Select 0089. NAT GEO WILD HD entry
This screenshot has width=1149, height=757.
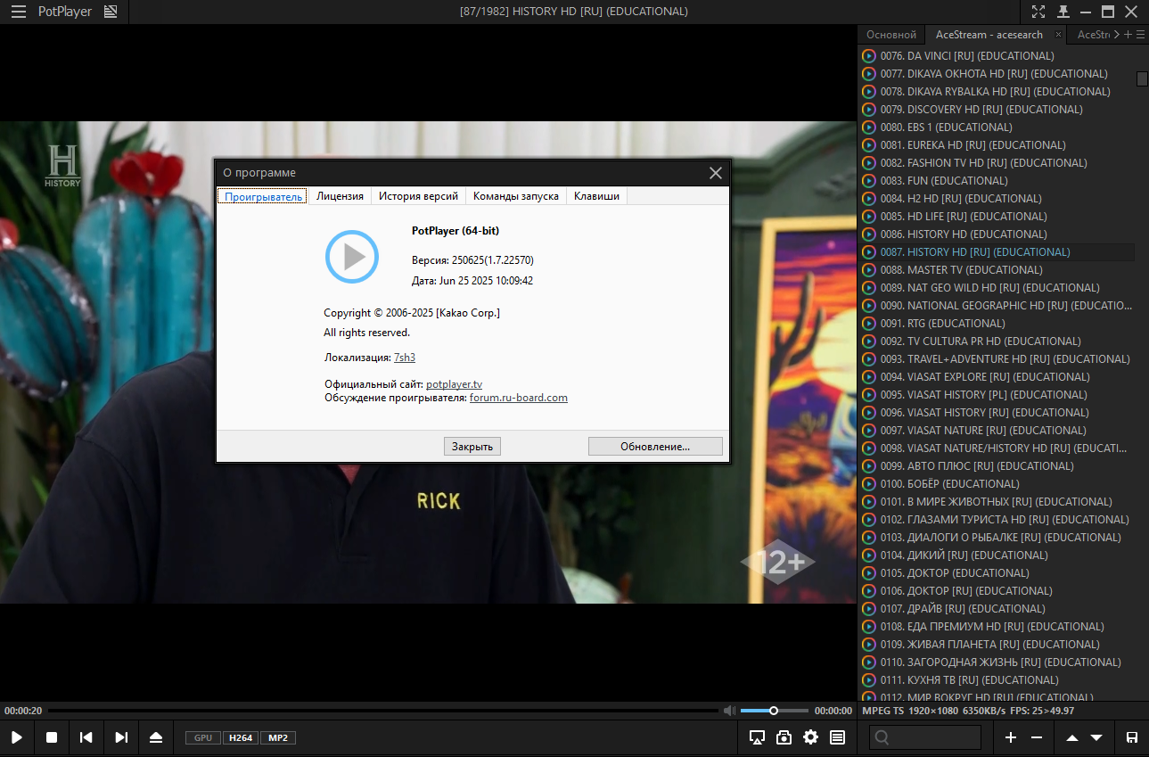[997, 288]
